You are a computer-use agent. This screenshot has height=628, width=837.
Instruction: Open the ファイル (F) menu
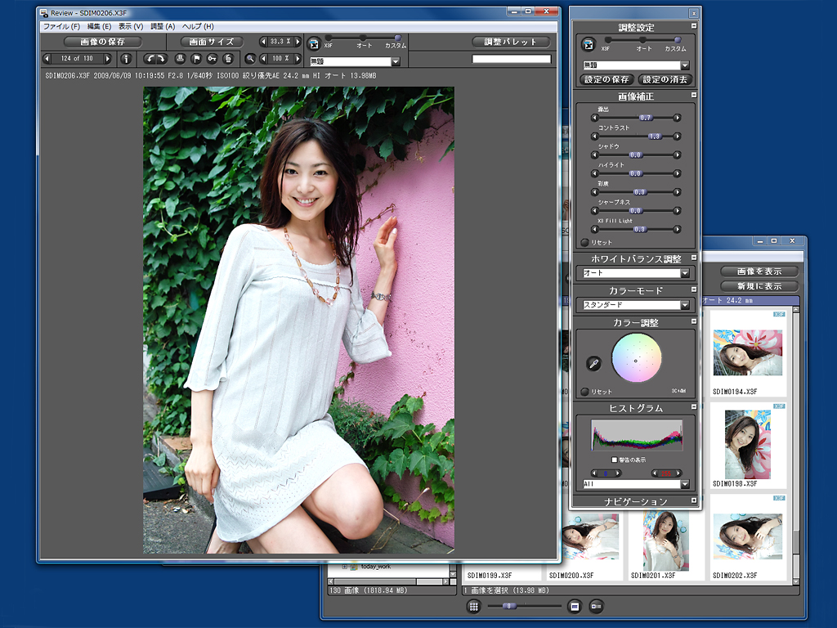[x=60, y=27]
